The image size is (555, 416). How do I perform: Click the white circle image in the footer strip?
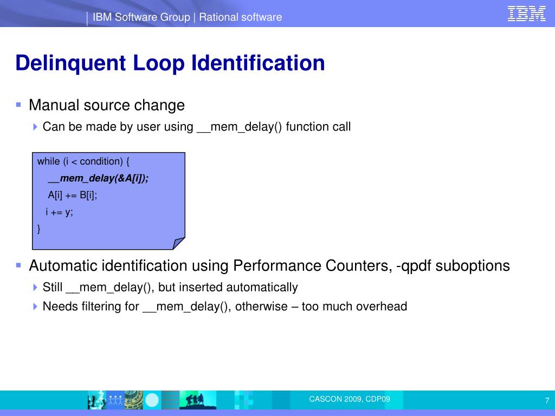click(x=152, y=400)
